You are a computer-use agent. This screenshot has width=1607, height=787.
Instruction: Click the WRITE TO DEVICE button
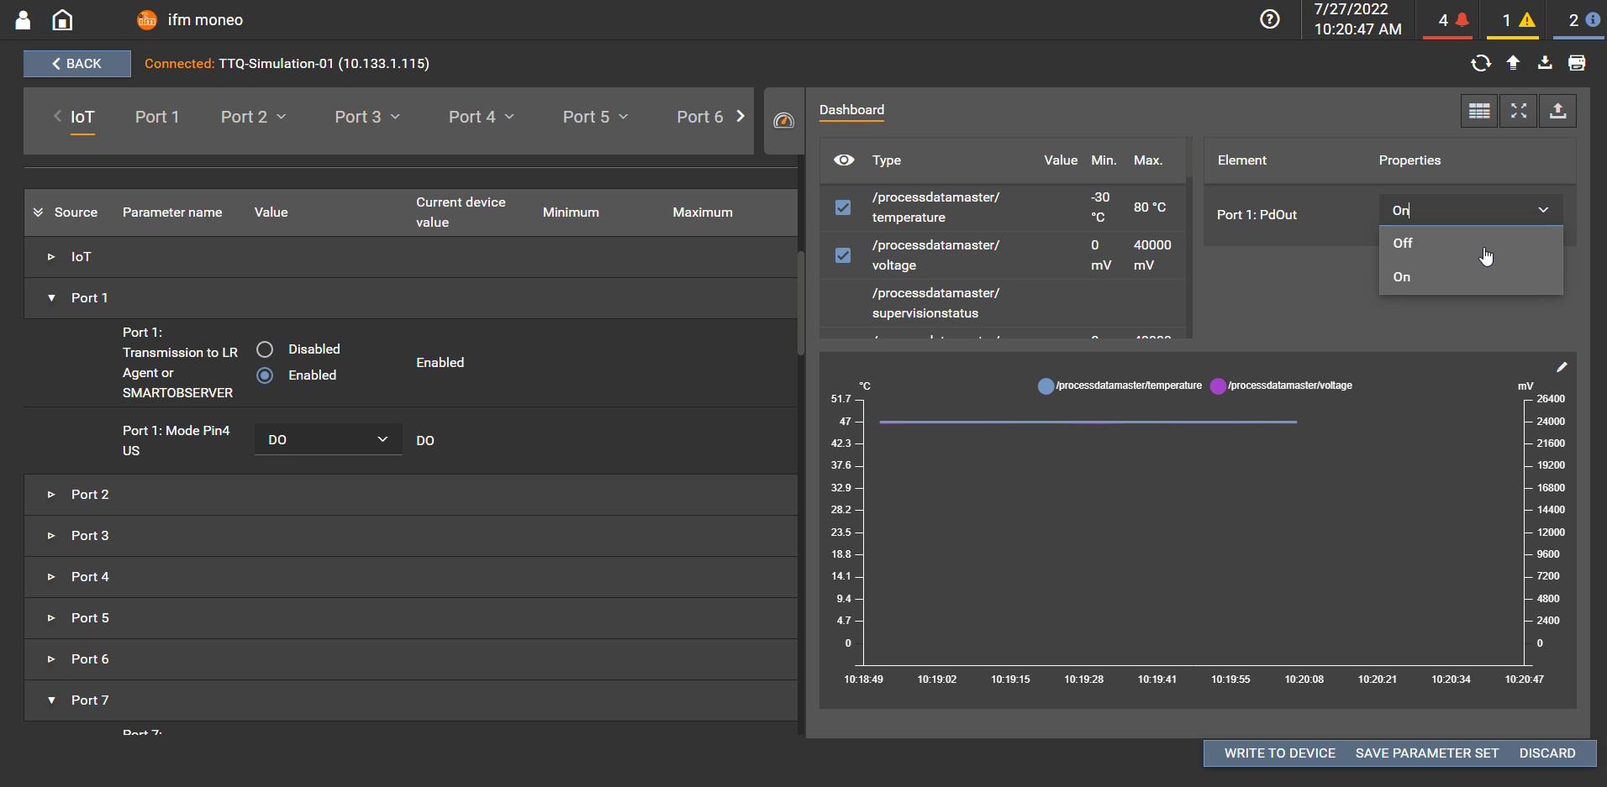tap(1279, 753)
